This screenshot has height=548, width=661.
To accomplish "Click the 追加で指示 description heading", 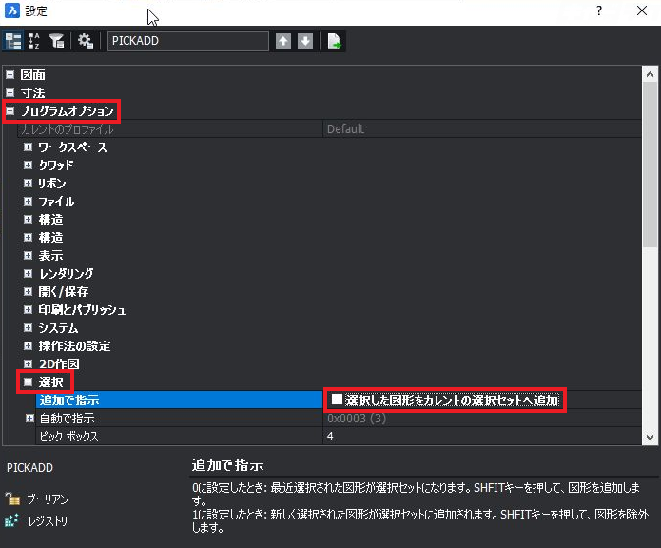I will click(x=227, y=465).
